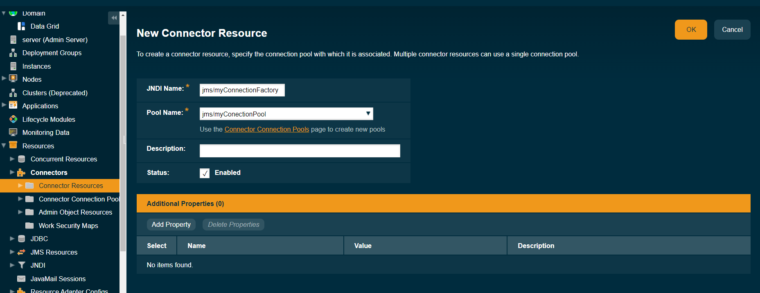
Task: Open Work Security Maps tree item
Action: [x=68, y=226]
